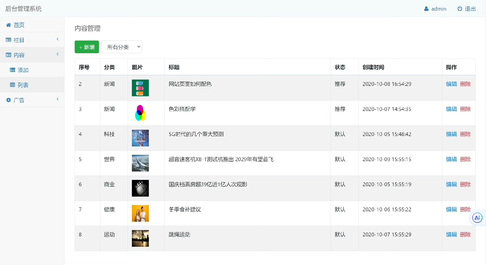Open the floating AI assistant icon
This screenshot has height=265, width=486.
pyautogui.click(x=477, y=218)
